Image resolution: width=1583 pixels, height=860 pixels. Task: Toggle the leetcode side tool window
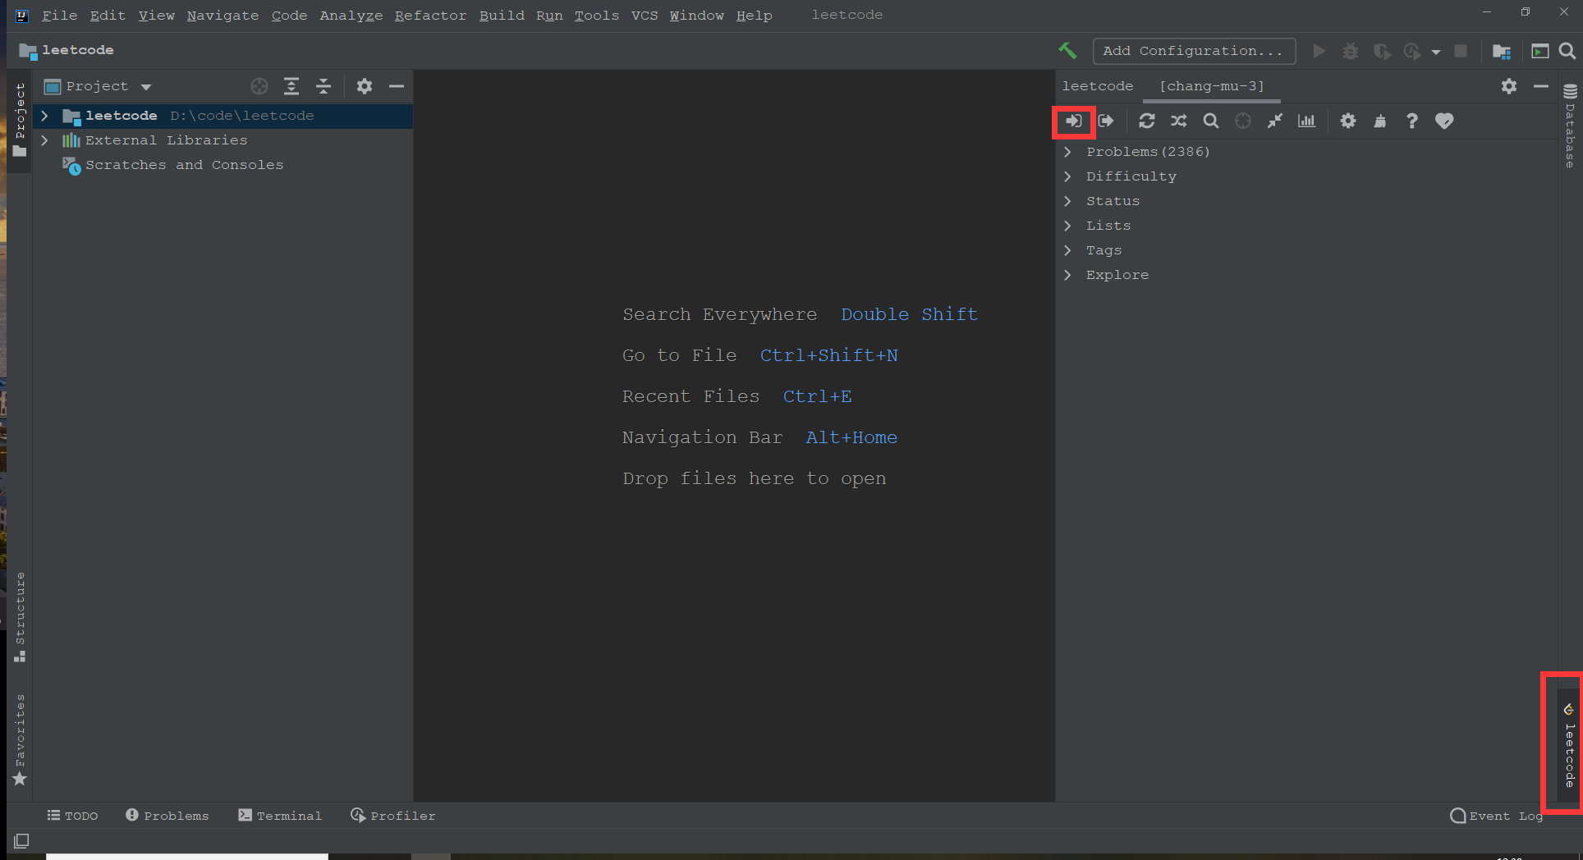[1569, 744]
